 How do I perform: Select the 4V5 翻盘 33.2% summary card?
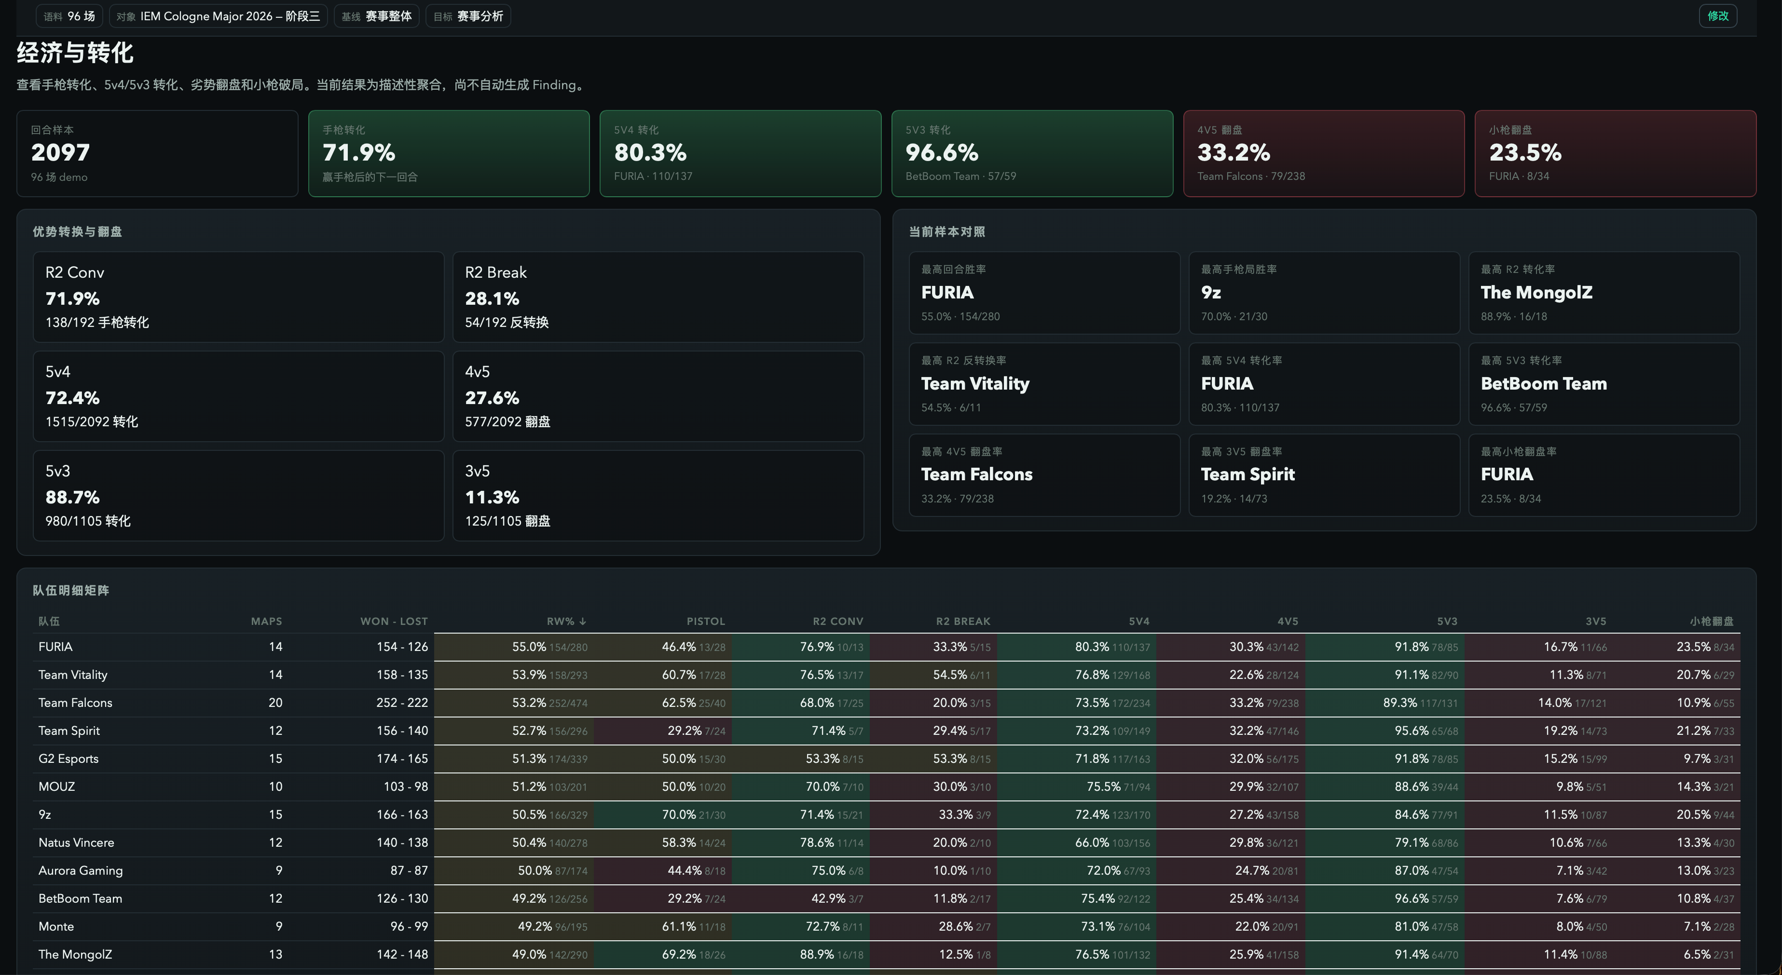[x=1324, y=153]
